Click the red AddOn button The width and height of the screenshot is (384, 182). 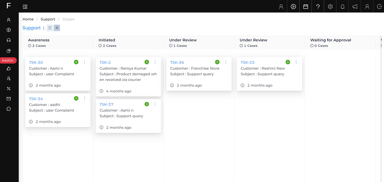(x=8, y=60)
